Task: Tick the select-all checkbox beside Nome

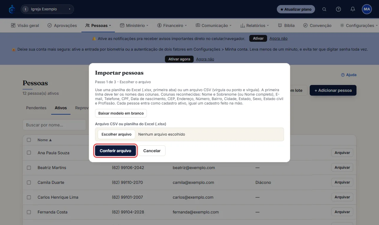Action: coord(29,140)
